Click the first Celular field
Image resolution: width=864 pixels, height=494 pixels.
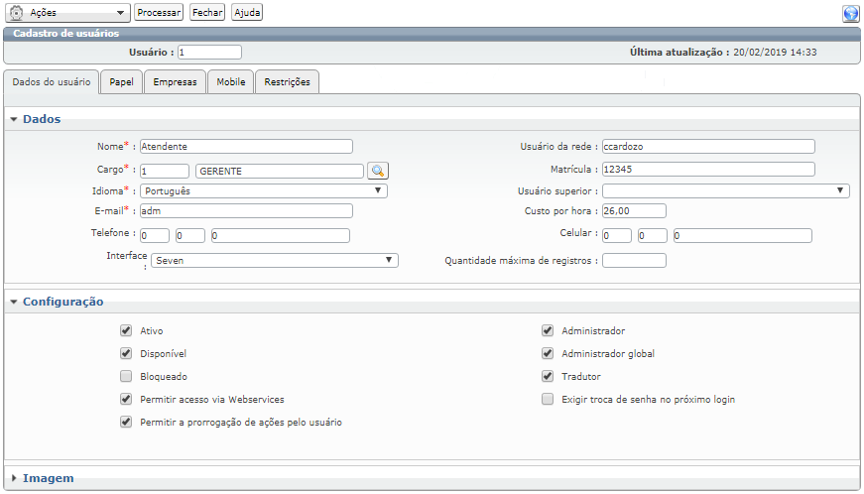617,235
